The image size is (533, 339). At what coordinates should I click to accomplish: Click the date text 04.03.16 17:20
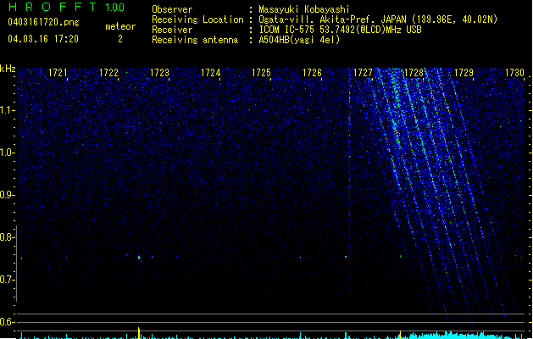[43, 39]
